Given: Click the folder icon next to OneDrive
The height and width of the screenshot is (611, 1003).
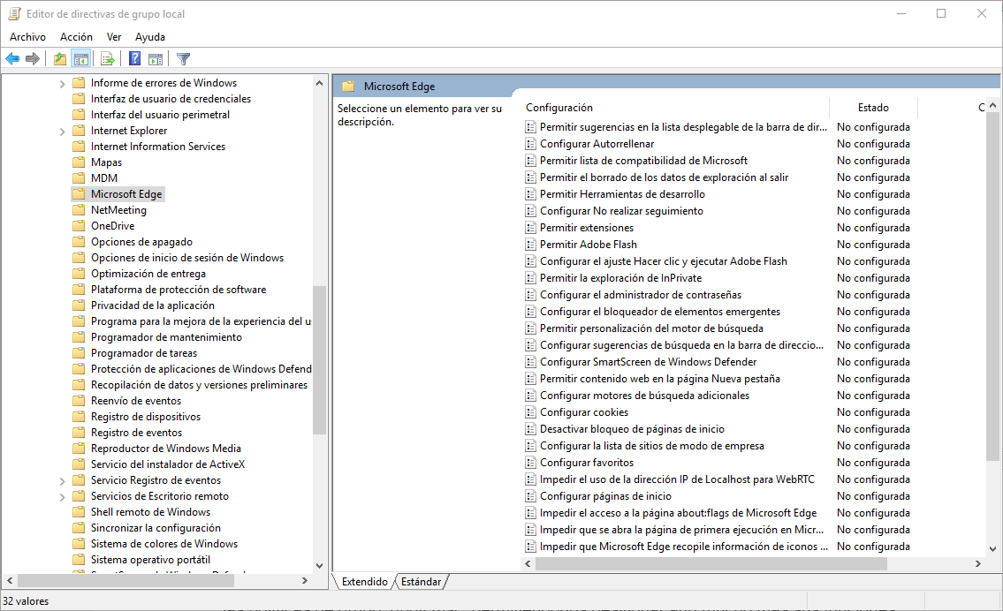Looking at the screenshot, I should tap(79, 226).
